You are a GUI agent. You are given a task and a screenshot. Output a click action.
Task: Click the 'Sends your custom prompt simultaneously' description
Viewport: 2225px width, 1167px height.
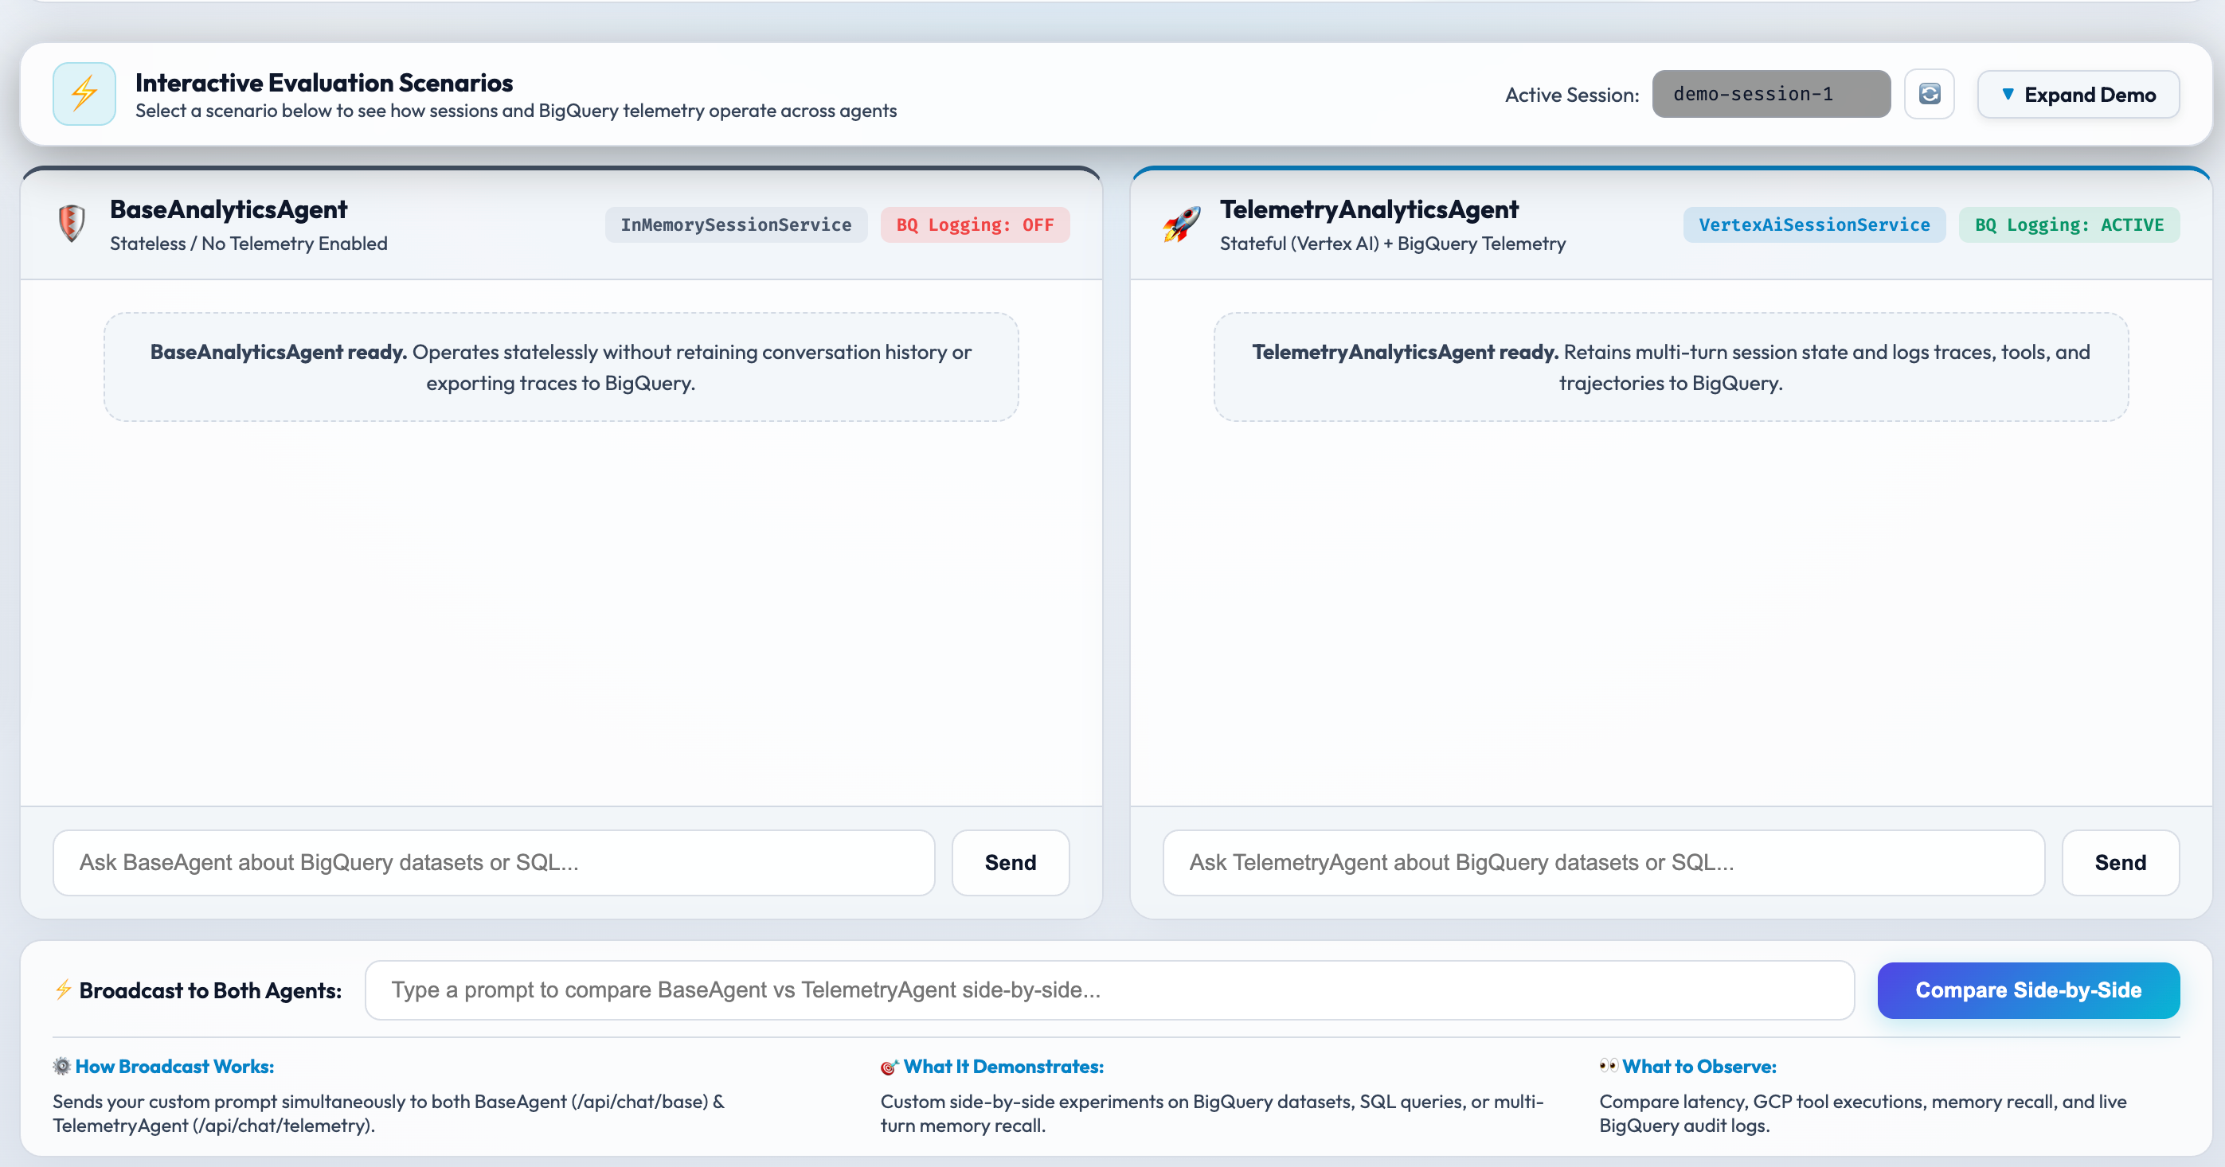click(389, 1113)
